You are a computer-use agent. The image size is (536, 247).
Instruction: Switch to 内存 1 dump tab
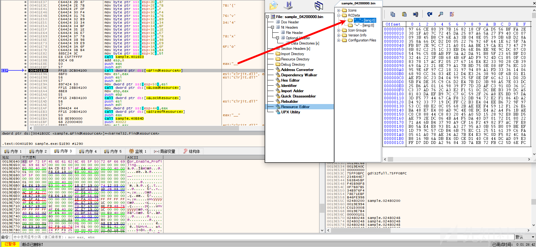(x=13, y=151)
